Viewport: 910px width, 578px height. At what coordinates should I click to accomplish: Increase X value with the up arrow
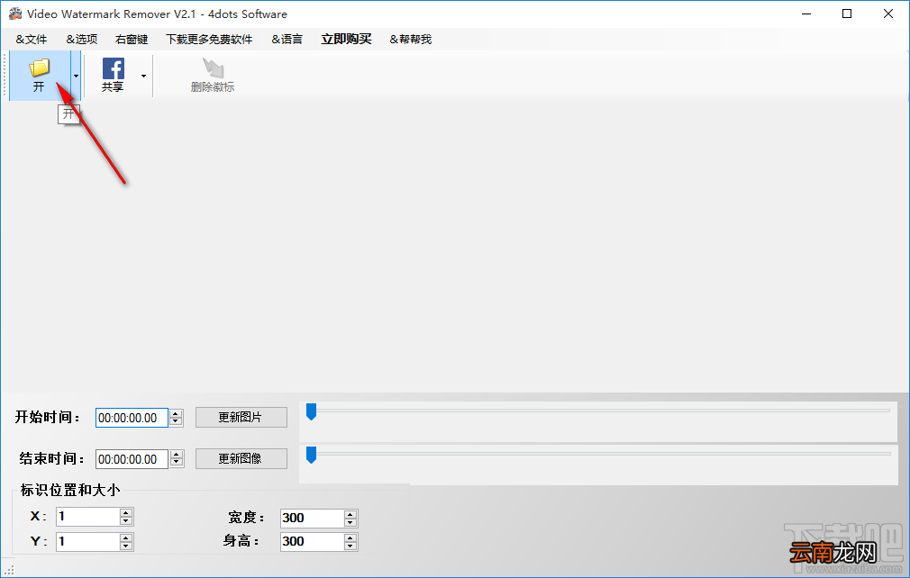point(126,512)
